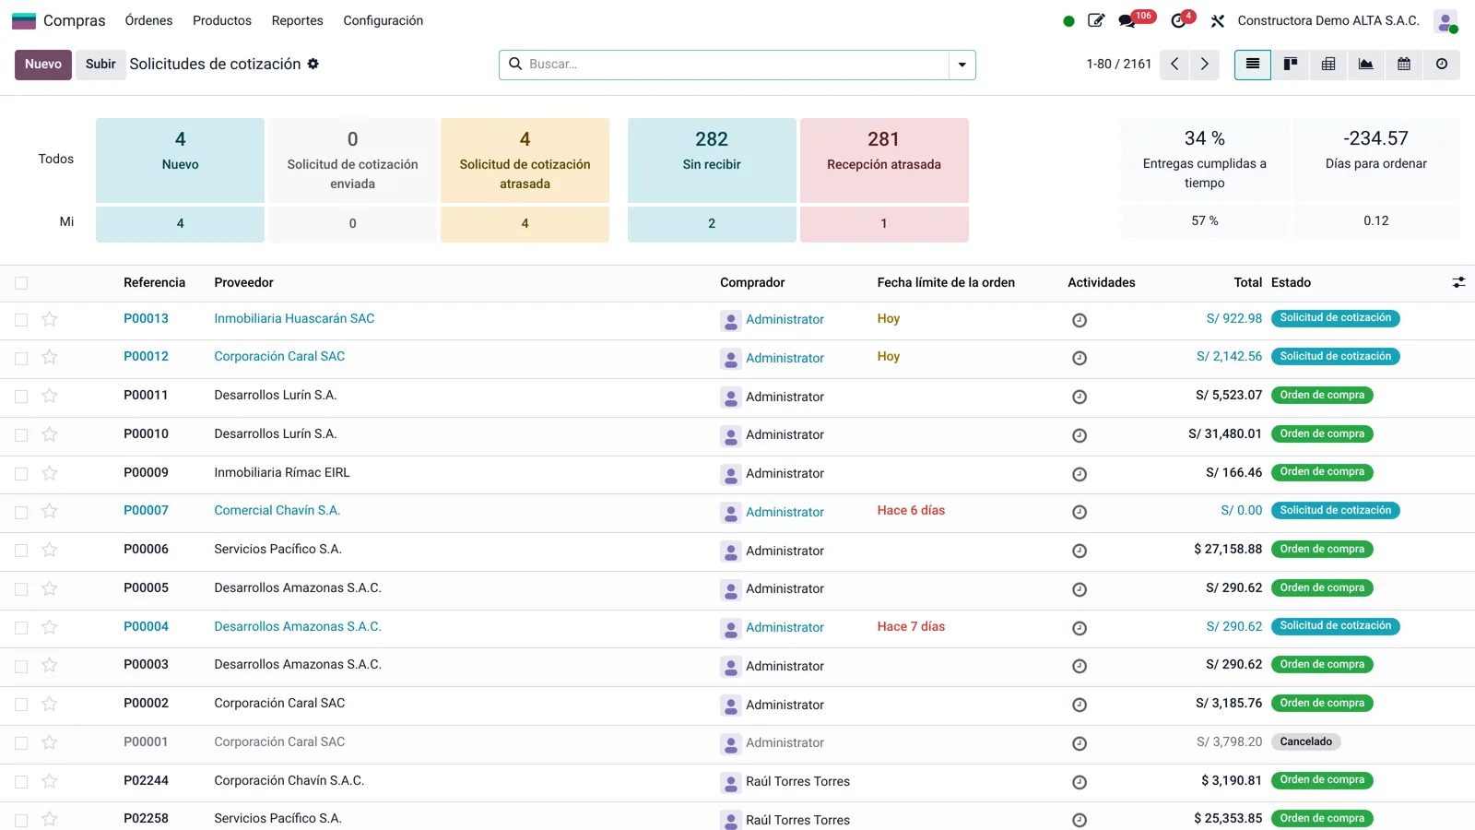The image size is (1475, 830).
Task: Sort by the Fecha límite de la orden column
Action: pos(946,283)
